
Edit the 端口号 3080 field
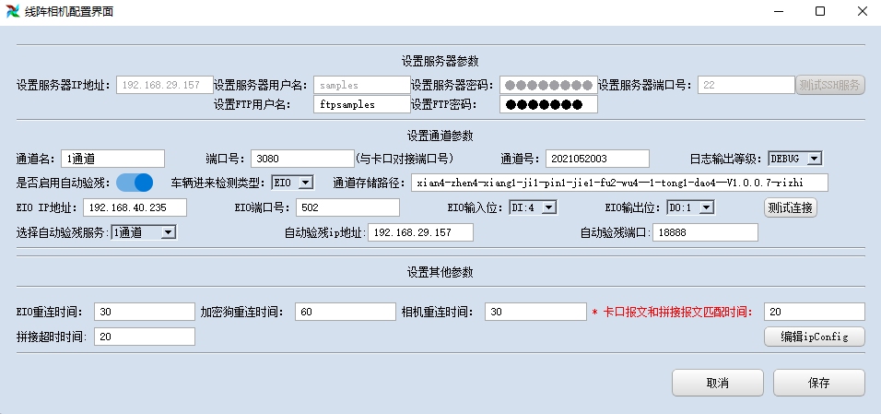click(x=302, y=159)
